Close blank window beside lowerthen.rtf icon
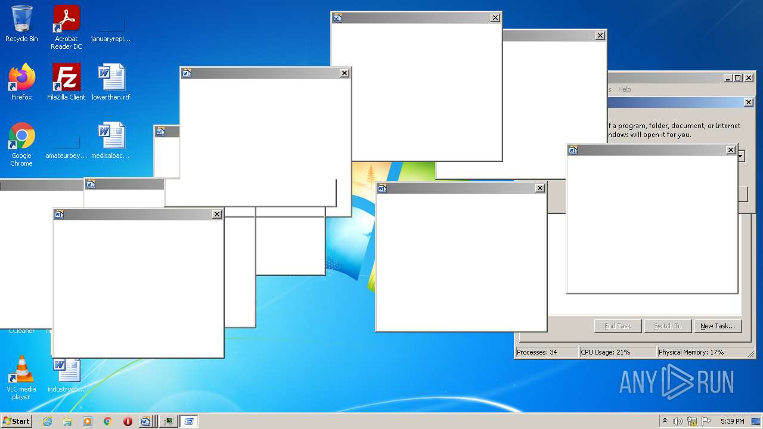763x429 pixels. pyautogui.click(x=345, y=73)
